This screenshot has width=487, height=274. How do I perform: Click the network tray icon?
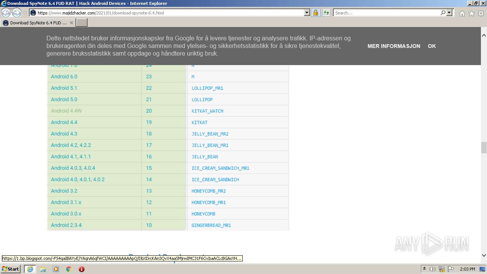(441, 269)
